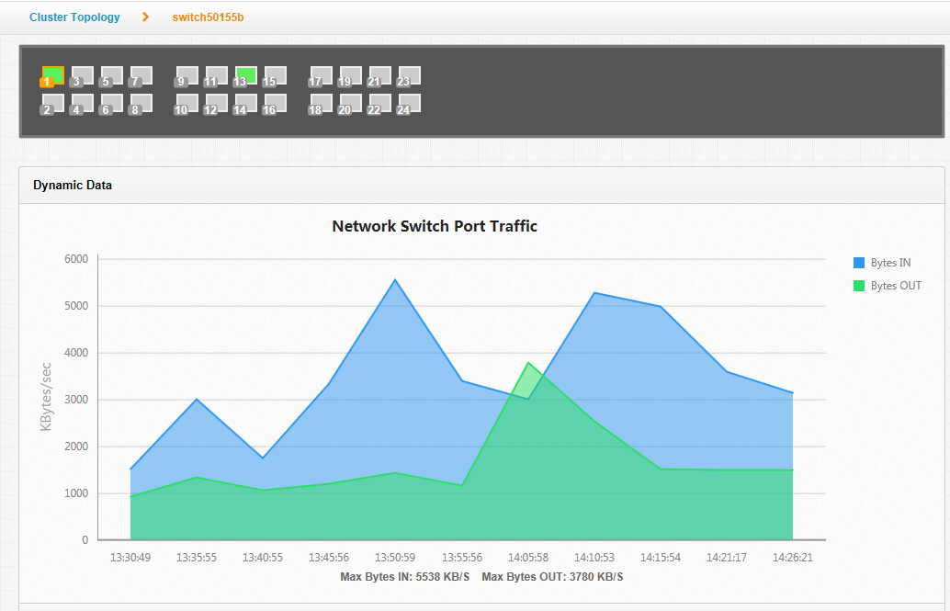950x611 pixels.
Task: Click the Bytes IN peak at 13:50:59
Action: pos(395,280)
